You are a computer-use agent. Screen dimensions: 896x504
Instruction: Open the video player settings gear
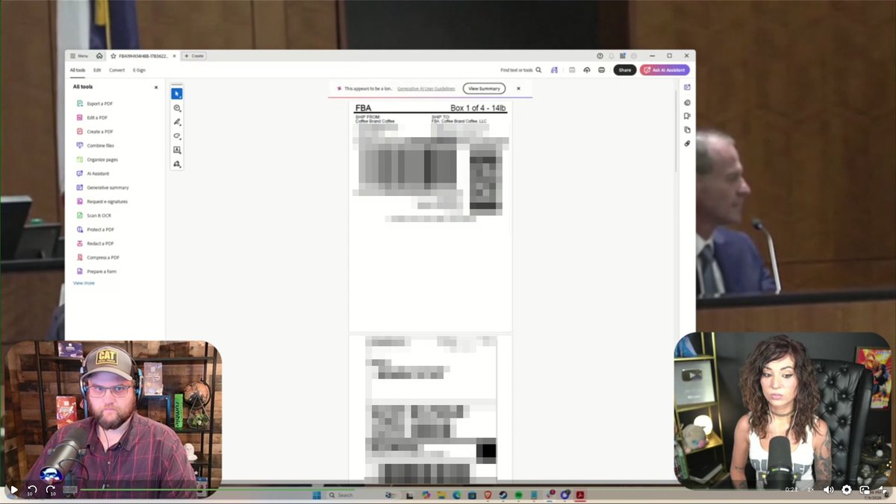(847, 490)
